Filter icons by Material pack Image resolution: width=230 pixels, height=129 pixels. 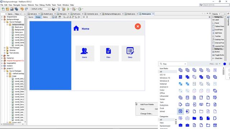click(163, 84)
